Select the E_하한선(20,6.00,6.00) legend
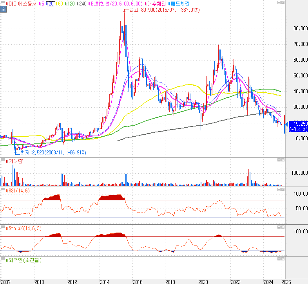The image size is (308, 284). coord(117,4)
